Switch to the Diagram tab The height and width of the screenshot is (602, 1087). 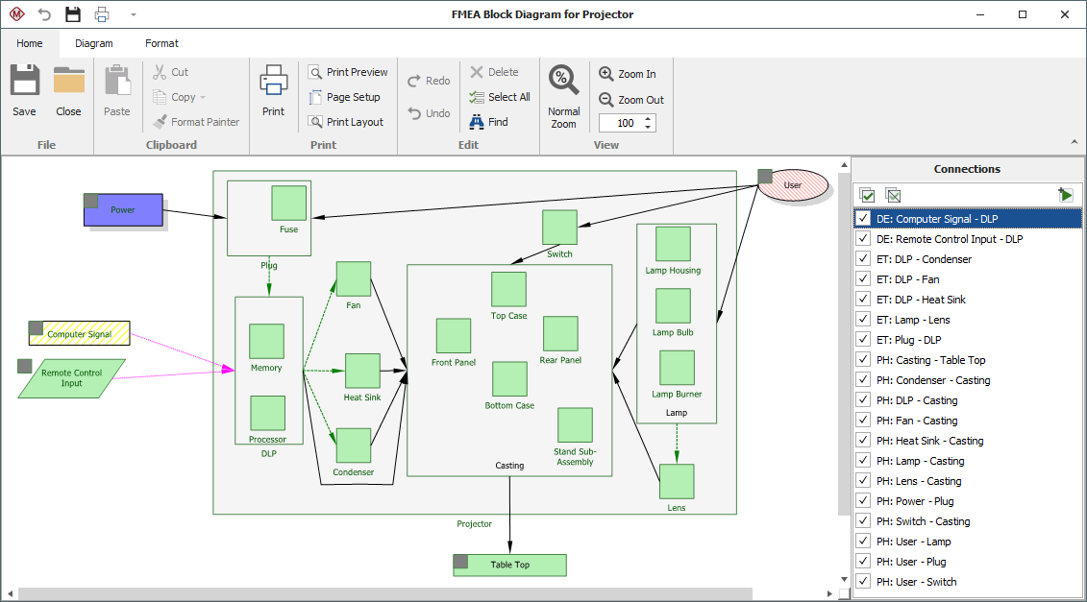click(x=94, y=43)
